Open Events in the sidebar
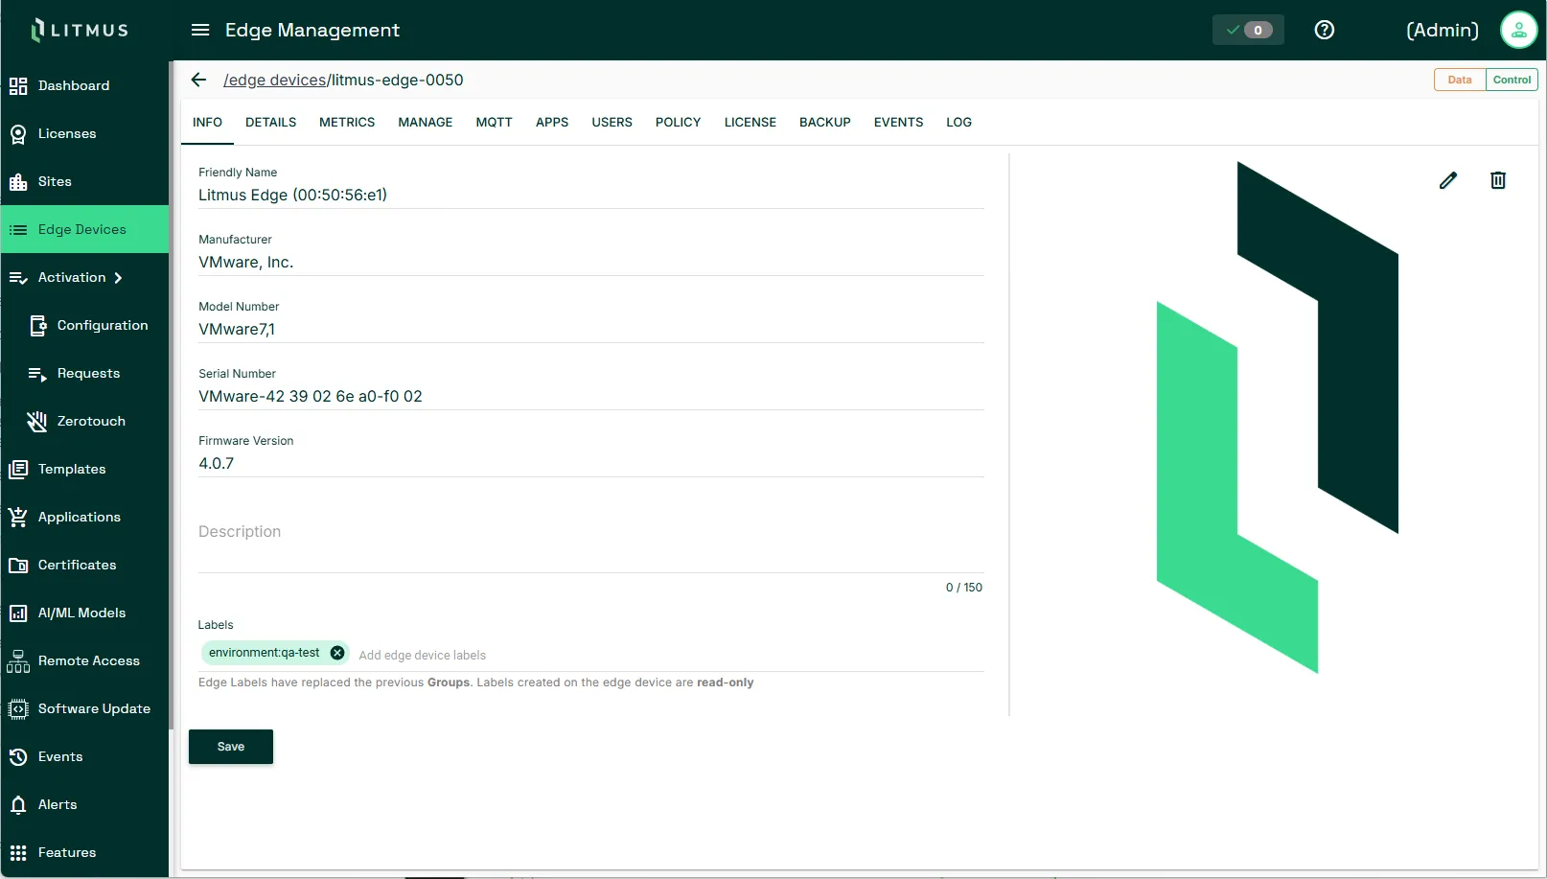This screenshot has height=879, width=1547. click(x=84, y=756)
